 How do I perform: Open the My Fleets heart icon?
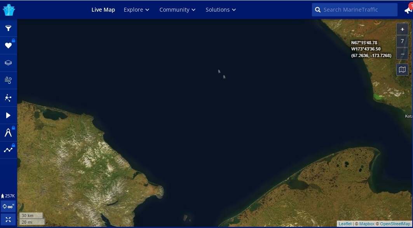(x=8, y=46)
